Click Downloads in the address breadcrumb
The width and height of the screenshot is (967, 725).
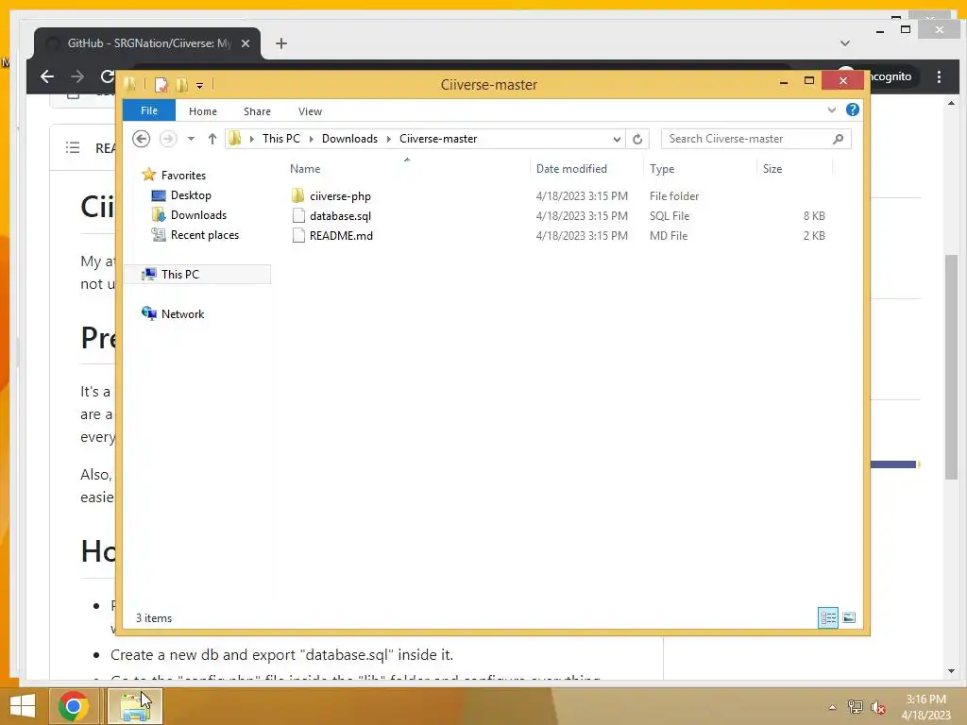(x=349, y=139)
